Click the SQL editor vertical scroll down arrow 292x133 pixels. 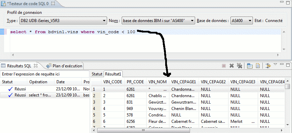pyautogui.click(x=284, y=49)
